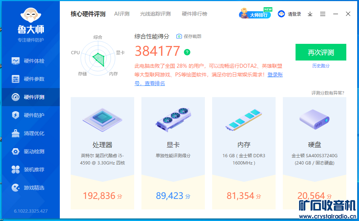Click the 显卡 graphics card icon
Viewport: 359px width, 221px height.
click(x=173, y=120)
